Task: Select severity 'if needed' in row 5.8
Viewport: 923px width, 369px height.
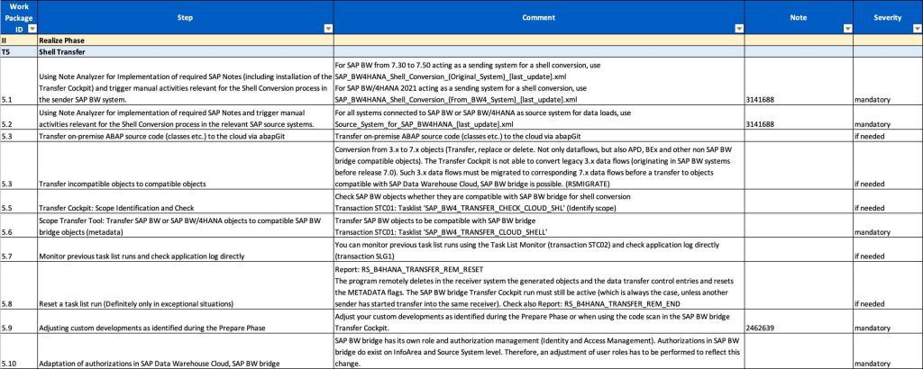Action: coord(888,285)
